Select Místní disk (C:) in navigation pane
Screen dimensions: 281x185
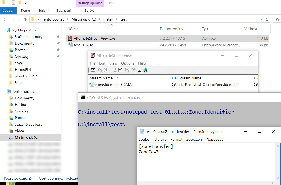30,138
